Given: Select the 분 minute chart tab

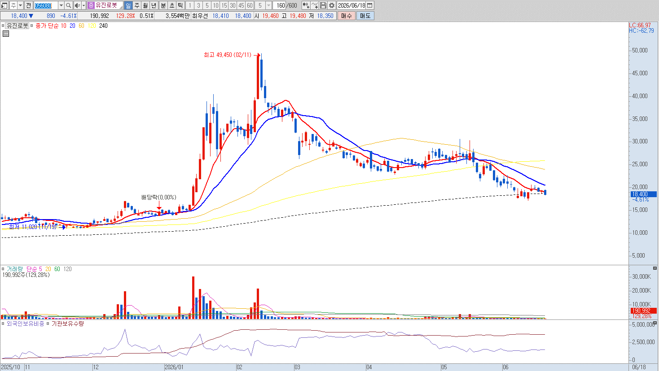Looking at the screenshot, I should (x=163, y=5).
